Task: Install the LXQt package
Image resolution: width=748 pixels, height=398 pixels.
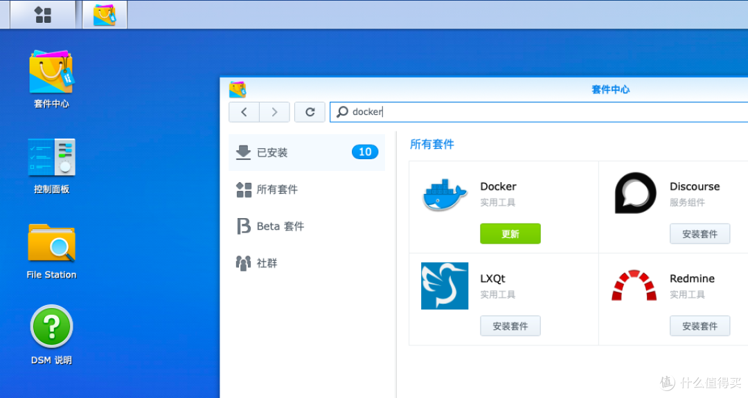Action: [510, 326]
